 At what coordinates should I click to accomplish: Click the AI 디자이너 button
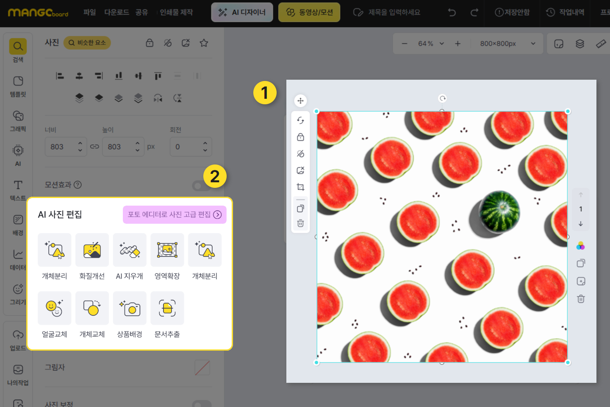tap(242, 12)
